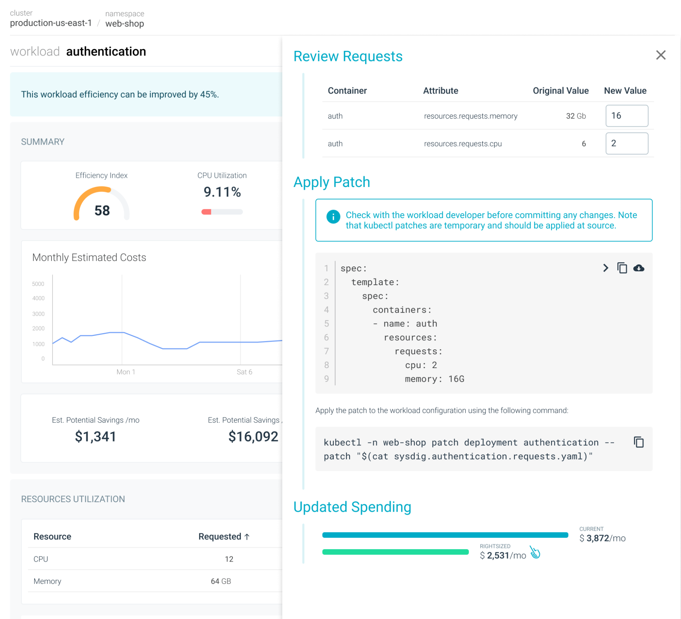Click the CPU Utilization progress bar
The image size is (681, 619).
coord(222,212)
